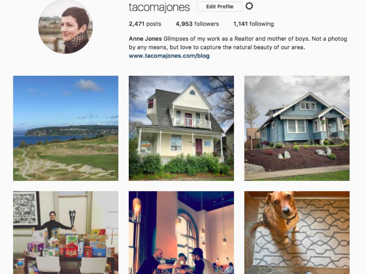View the 2,471 posts count

pyautogui.click(x=145, y=24)
